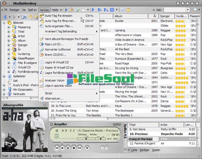Image resolution: width=202 pixels, height=159 pixels.
Task: Click the navigate back arrow icon
Action: click(x=5, y=17)
